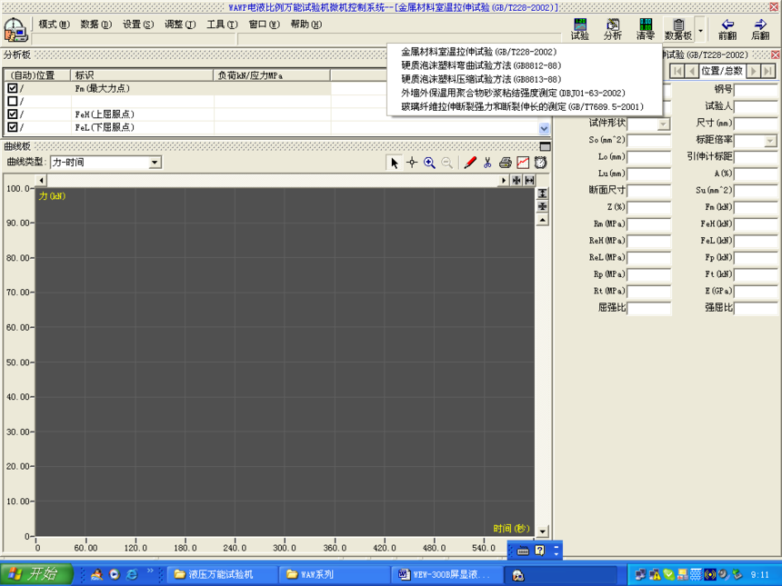This screenshot has height=586, width=782.
Task: Select the zoom-in magnifier on curve toolbar
Action: [x=429, y=163]
